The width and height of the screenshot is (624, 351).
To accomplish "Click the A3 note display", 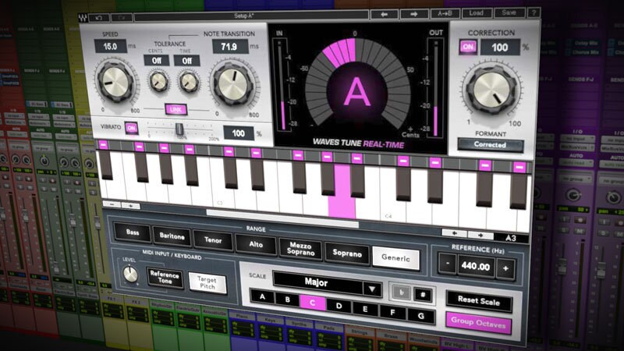I will [511, 238].
